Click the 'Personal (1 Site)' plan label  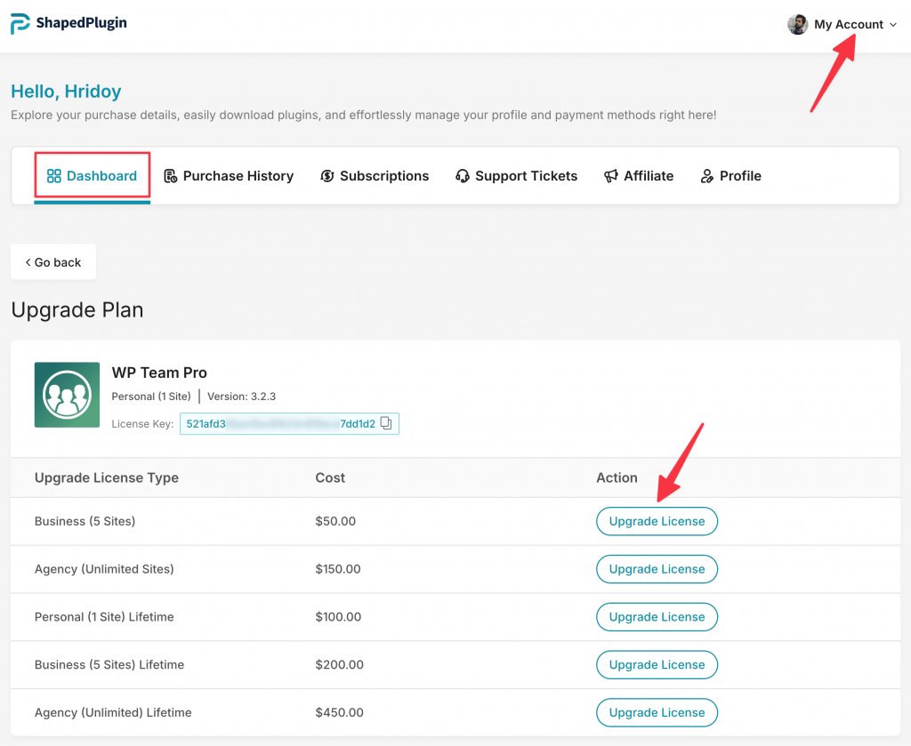[151, 397]
